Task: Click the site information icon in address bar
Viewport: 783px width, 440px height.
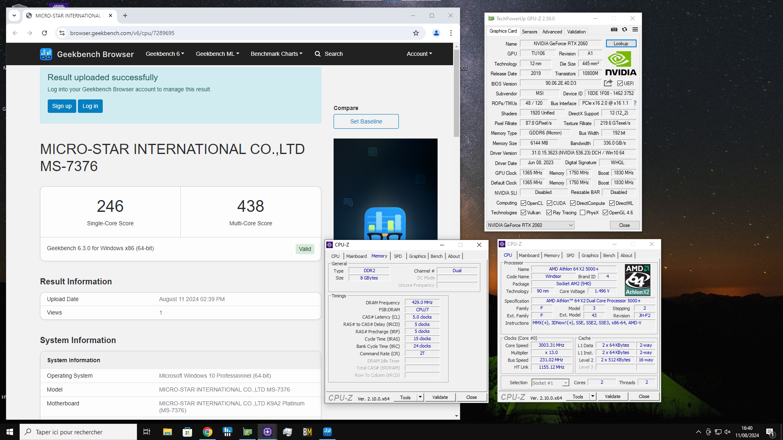Action: click(62, 33)
